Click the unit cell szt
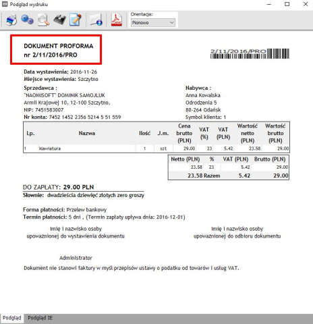 163,148
